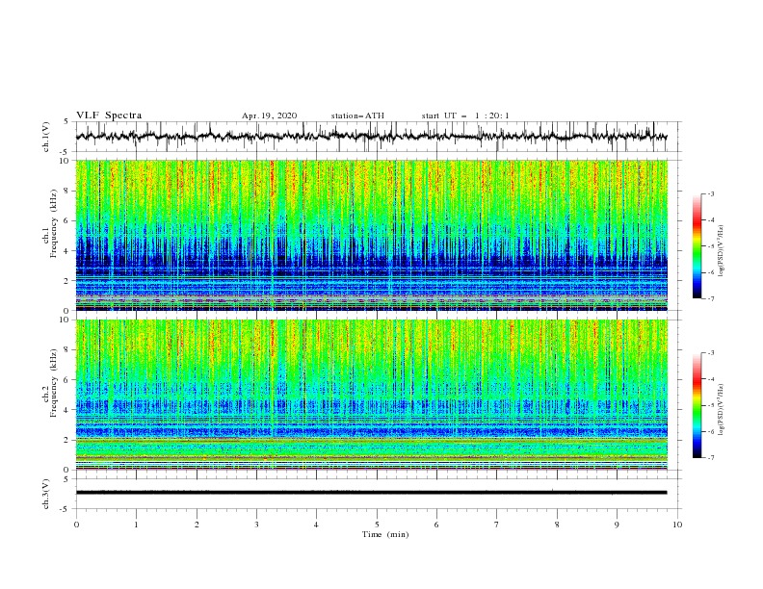Click the ch.1 voltage waveform trace
This screenshot has height=589, width=763.
pos(371,137)
